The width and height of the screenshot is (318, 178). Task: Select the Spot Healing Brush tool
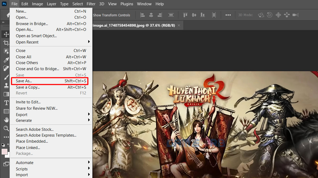point(6,68)
